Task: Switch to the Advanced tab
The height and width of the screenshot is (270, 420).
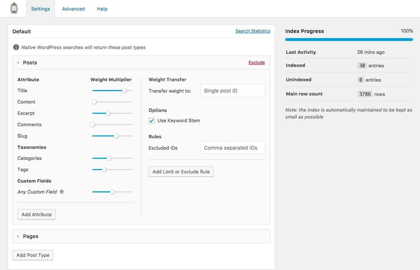Action: [x=73, y=9]
